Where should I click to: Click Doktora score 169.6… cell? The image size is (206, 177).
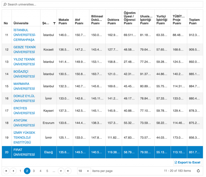pos(114,86)
